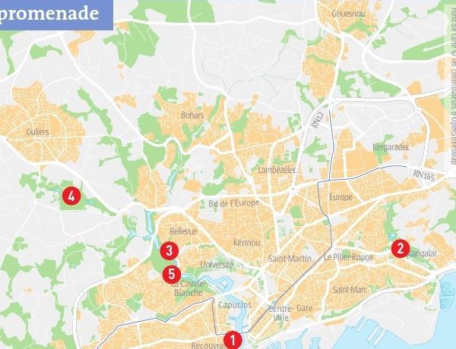The image size is (456, 349).
Task: Select the Europe district label
Action: pyautogui.click(x=340, y=197)
